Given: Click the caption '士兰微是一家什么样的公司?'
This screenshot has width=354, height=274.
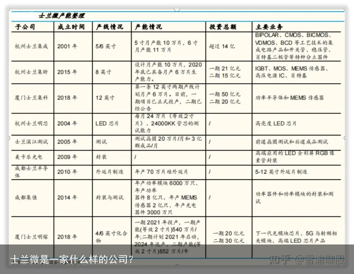Looking at the screenshot, I should click(72, 260).
